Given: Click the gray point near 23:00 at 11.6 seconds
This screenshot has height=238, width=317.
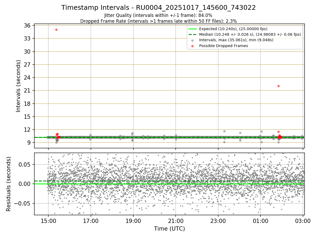Looking at the screenshot, I should [x=224, y=131].
